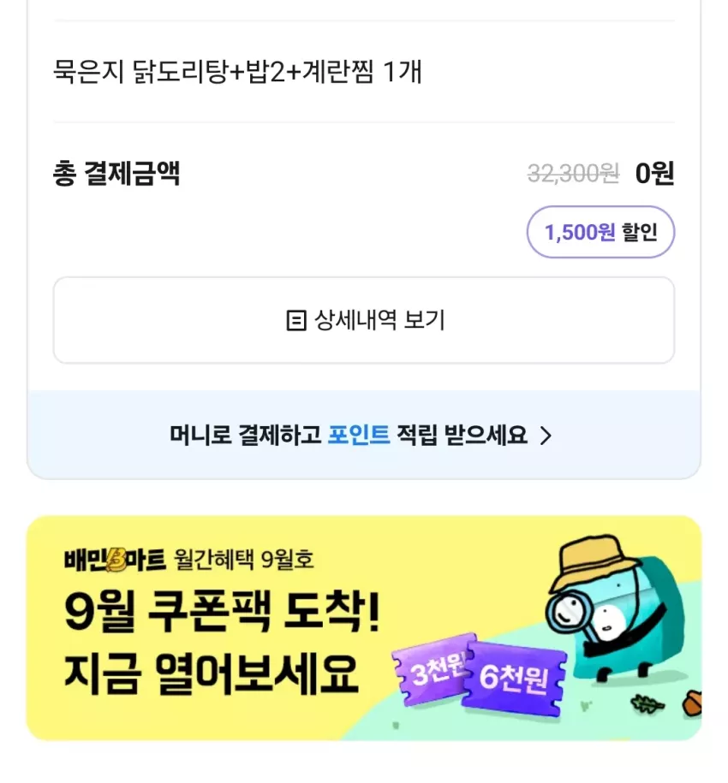This screenshot has width=728, height=783.
Task: Expand the chevron after 적립 받으세요
Action: click(546, 436)
